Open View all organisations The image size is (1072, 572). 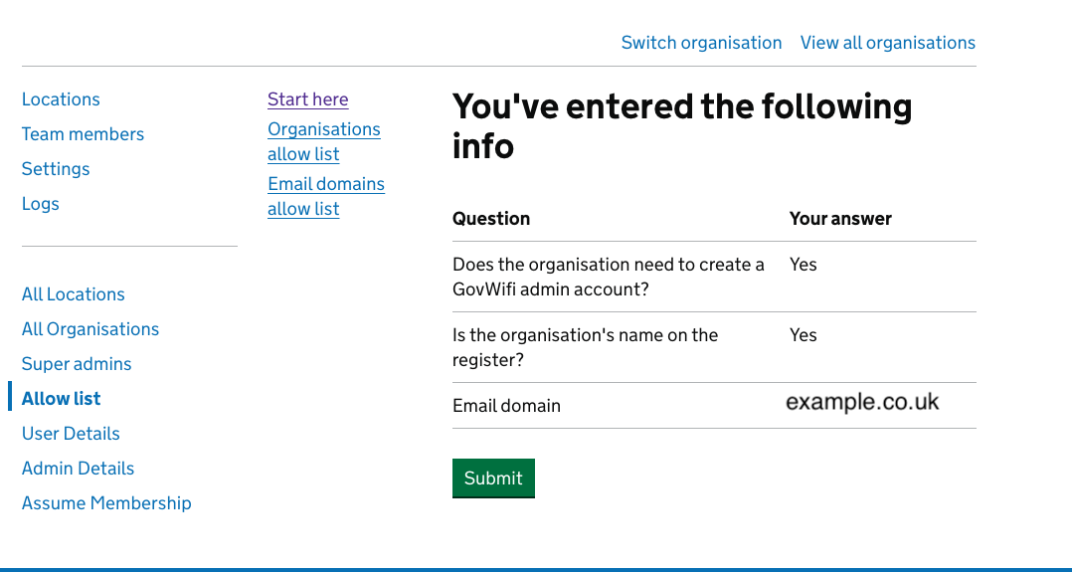(887, 43)
